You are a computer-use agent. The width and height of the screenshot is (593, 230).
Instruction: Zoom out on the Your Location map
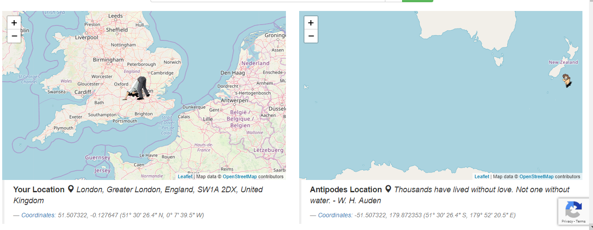coord(14,36)
